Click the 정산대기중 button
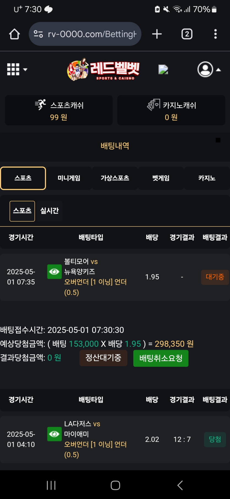This screenshot has height=499, width=230. (x=103, y=358)
